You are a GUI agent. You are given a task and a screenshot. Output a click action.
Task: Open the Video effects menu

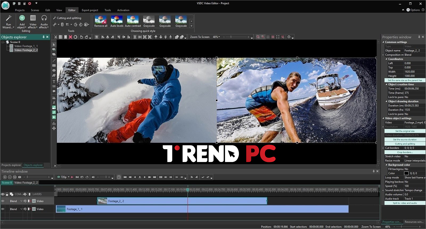click(33, 22)
